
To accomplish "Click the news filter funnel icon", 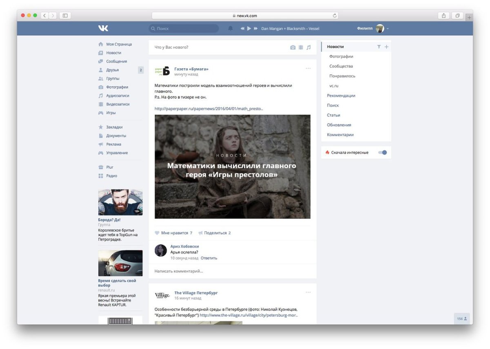I will (379, 47).
